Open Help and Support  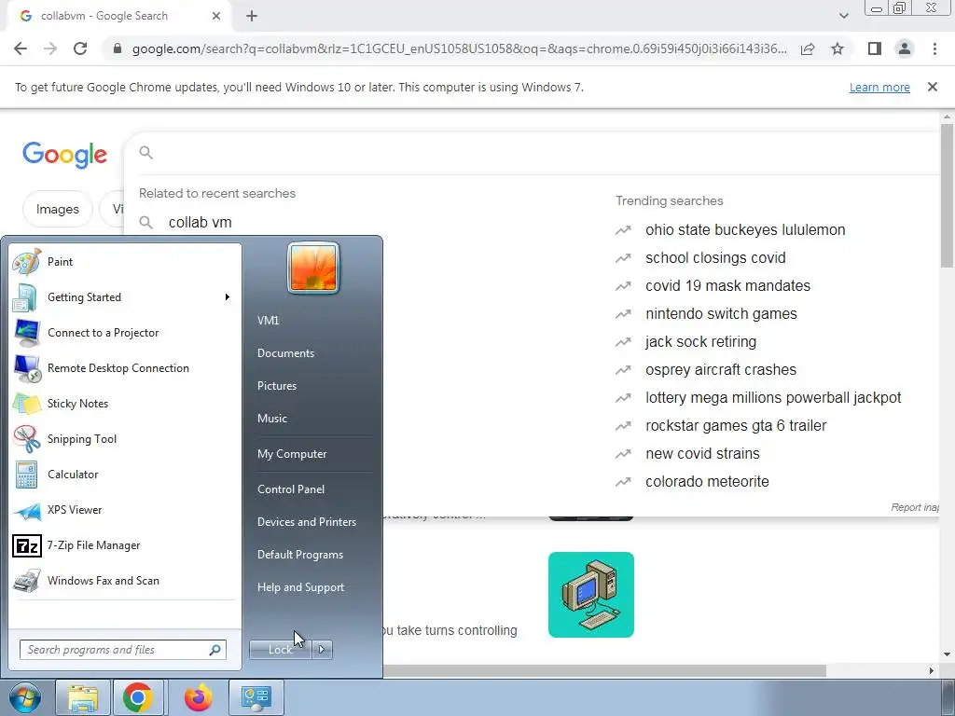point(300,587)
